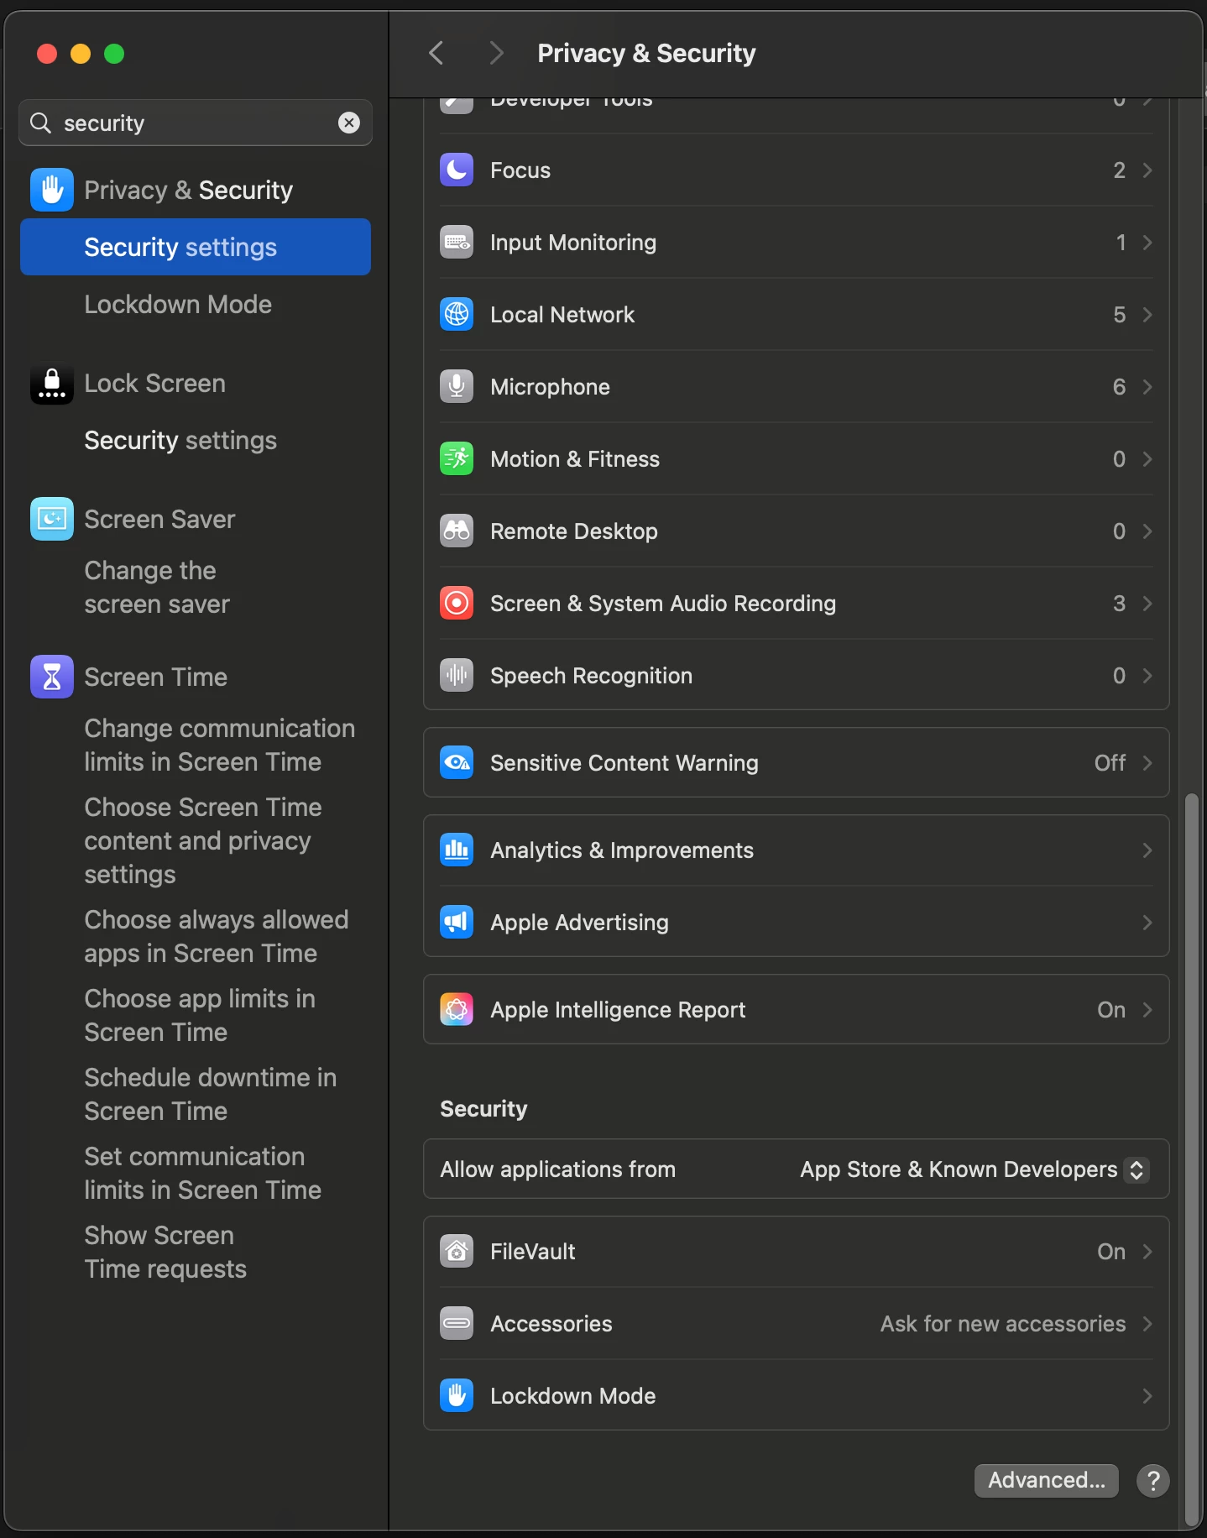
Task: Click the Screen Saver sidebar icon
Action: tap(52, 519)
